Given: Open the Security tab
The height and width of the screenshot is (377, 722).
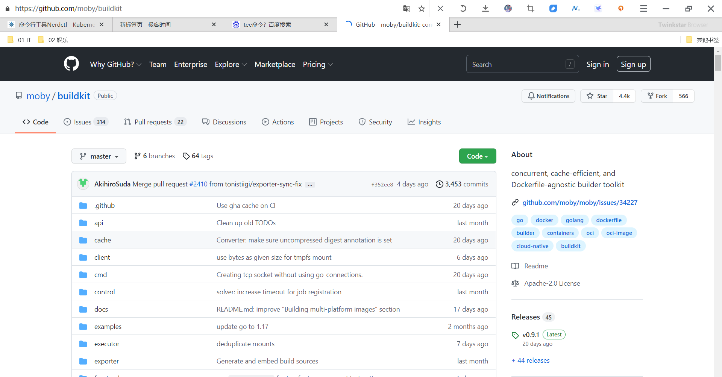Looking at the screenshot, I should [x=375, y=122].
